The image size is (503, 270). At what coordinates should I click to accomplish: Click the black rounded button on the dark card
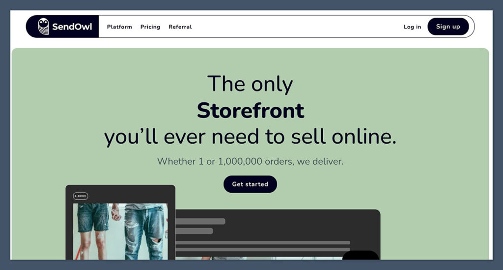tap(360, 255)
